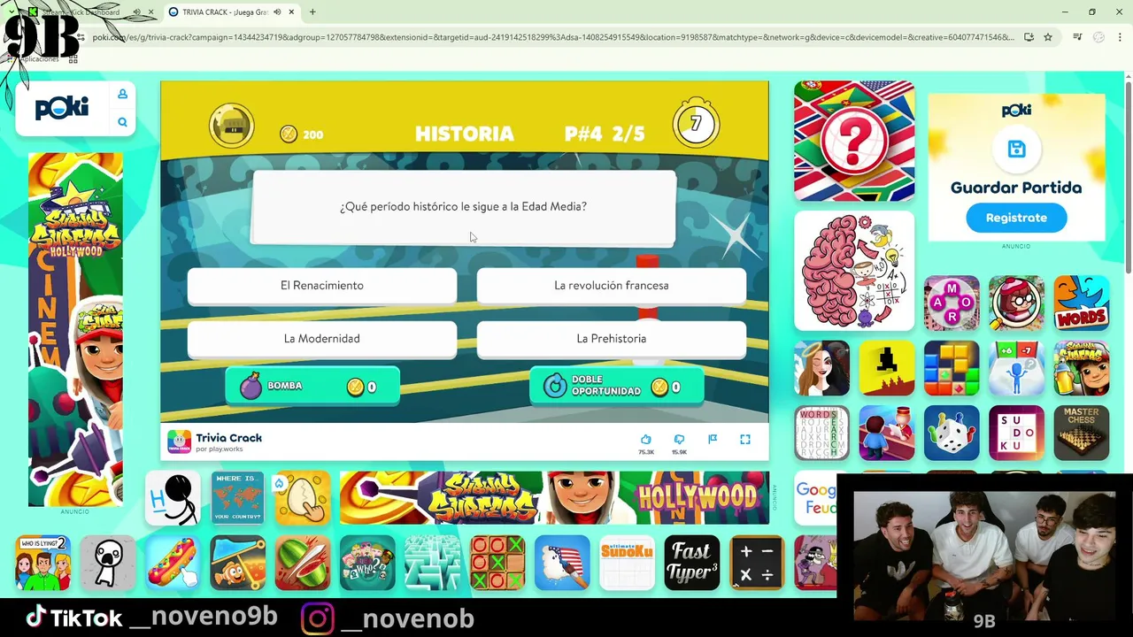Enter fullscreen mode for Trivia Crack
1133x637 pixels.
click(745, 439)
